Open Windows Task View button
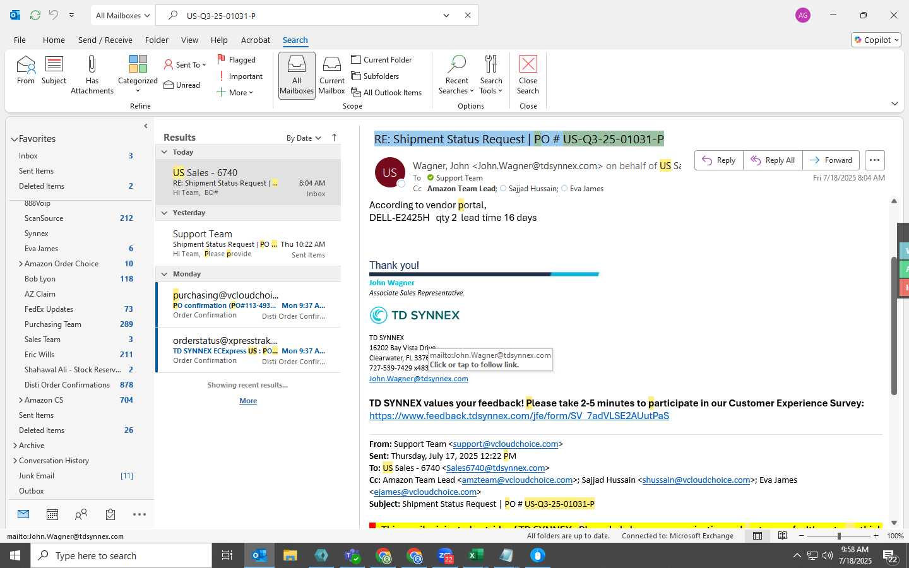The height and width of the screenshot is (568, 909). point(227,555)
